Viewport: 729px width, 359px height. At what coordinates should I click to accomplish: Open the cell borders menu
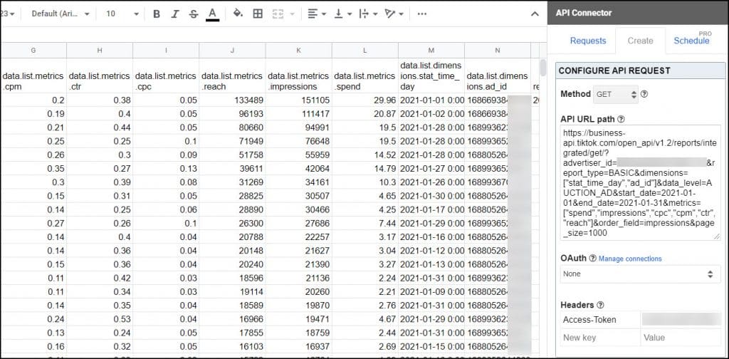258,14
